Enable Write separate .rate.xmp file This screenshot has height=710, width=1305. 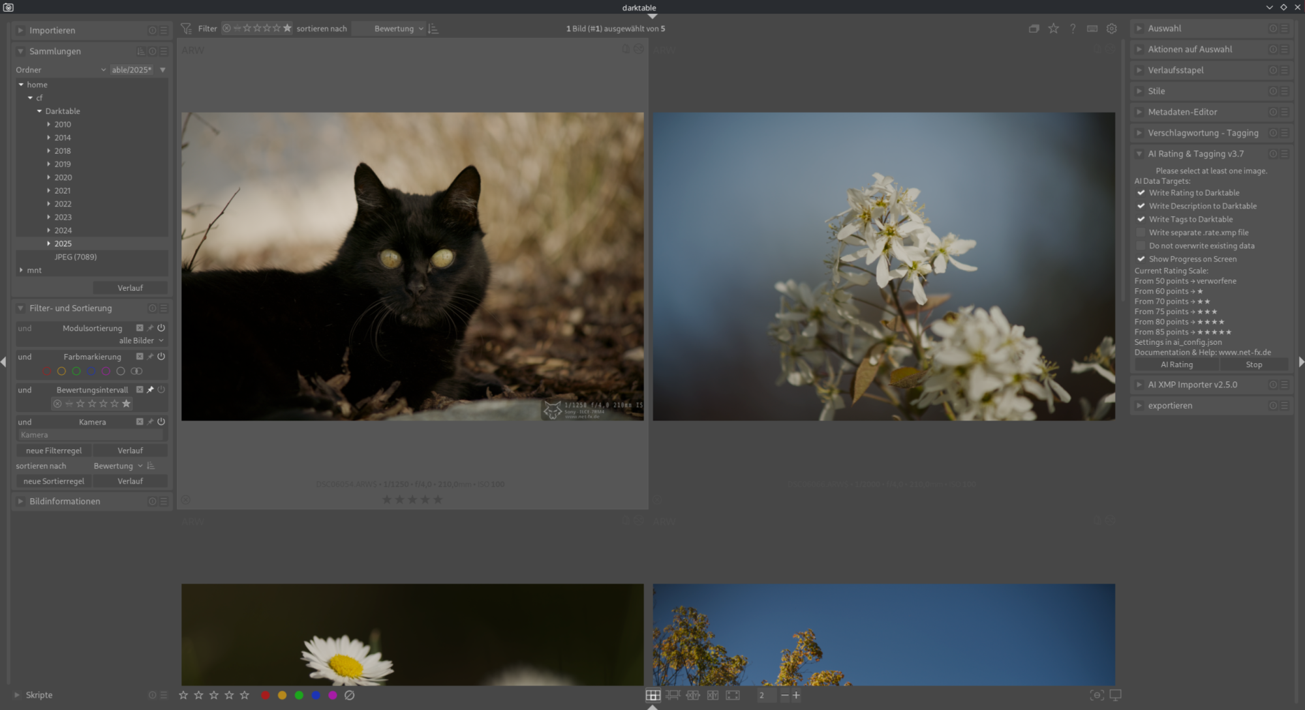point(1141,233)
